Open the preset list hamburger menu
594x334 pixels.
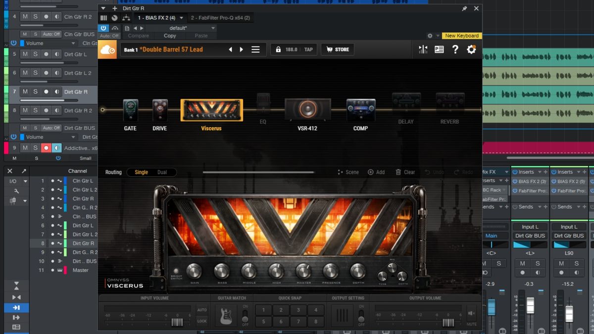point(255,49)
